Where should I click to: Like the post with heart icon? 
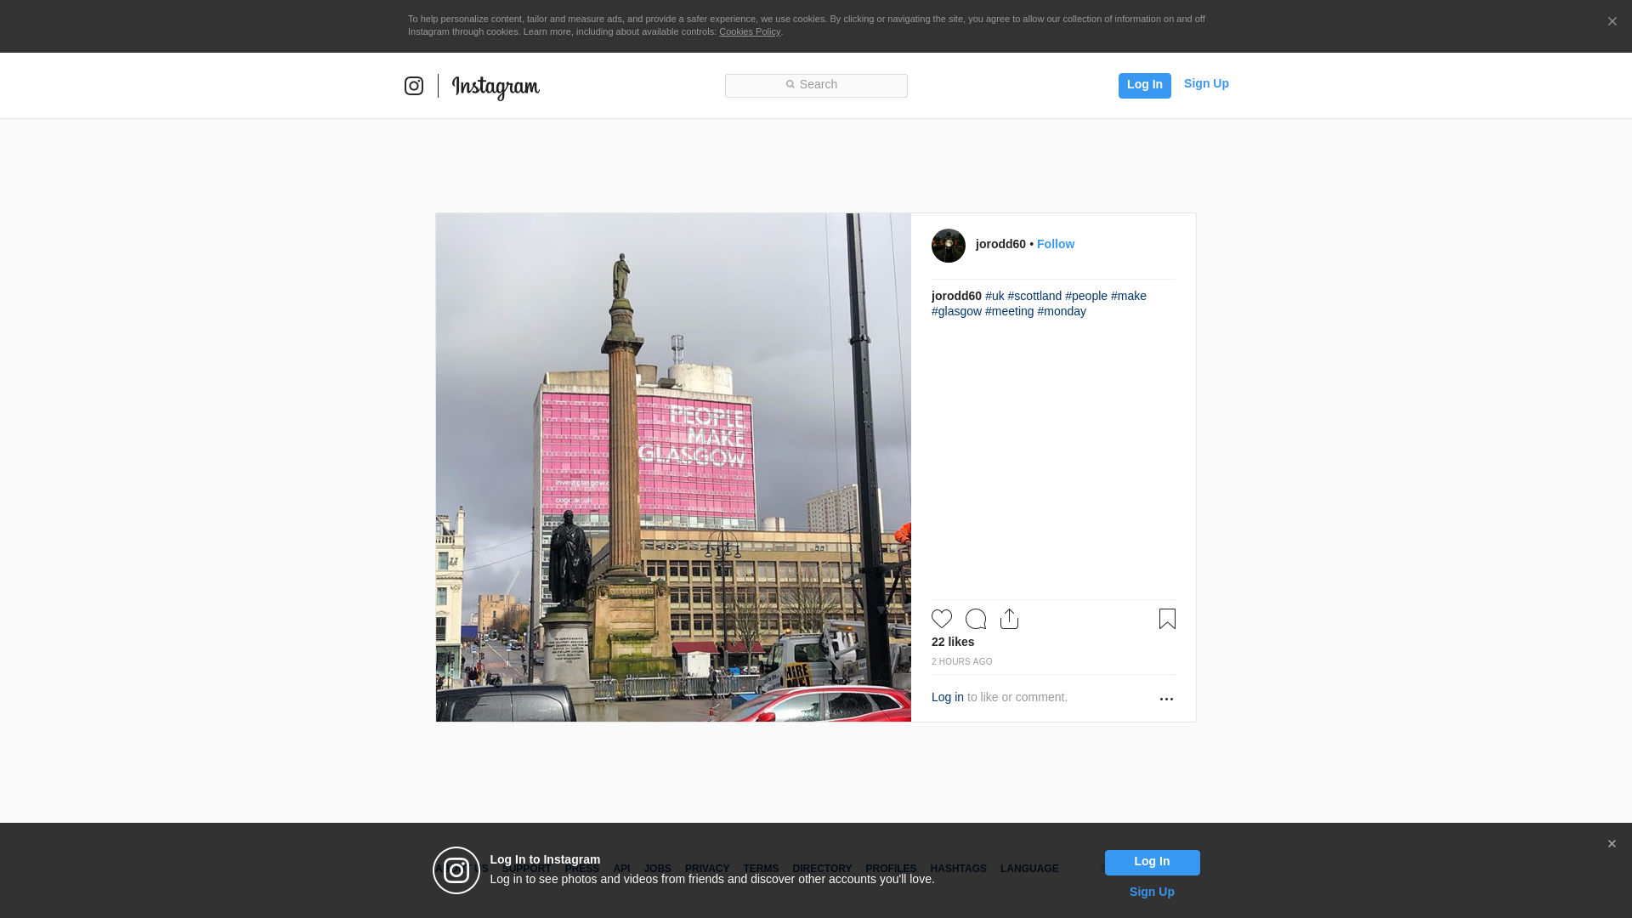942,619
